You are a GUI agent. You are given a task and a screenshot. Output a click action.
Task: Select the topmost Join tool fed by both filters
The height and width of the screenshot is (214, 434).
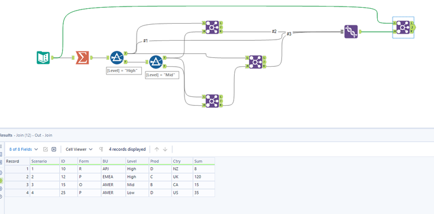[212, 27]
